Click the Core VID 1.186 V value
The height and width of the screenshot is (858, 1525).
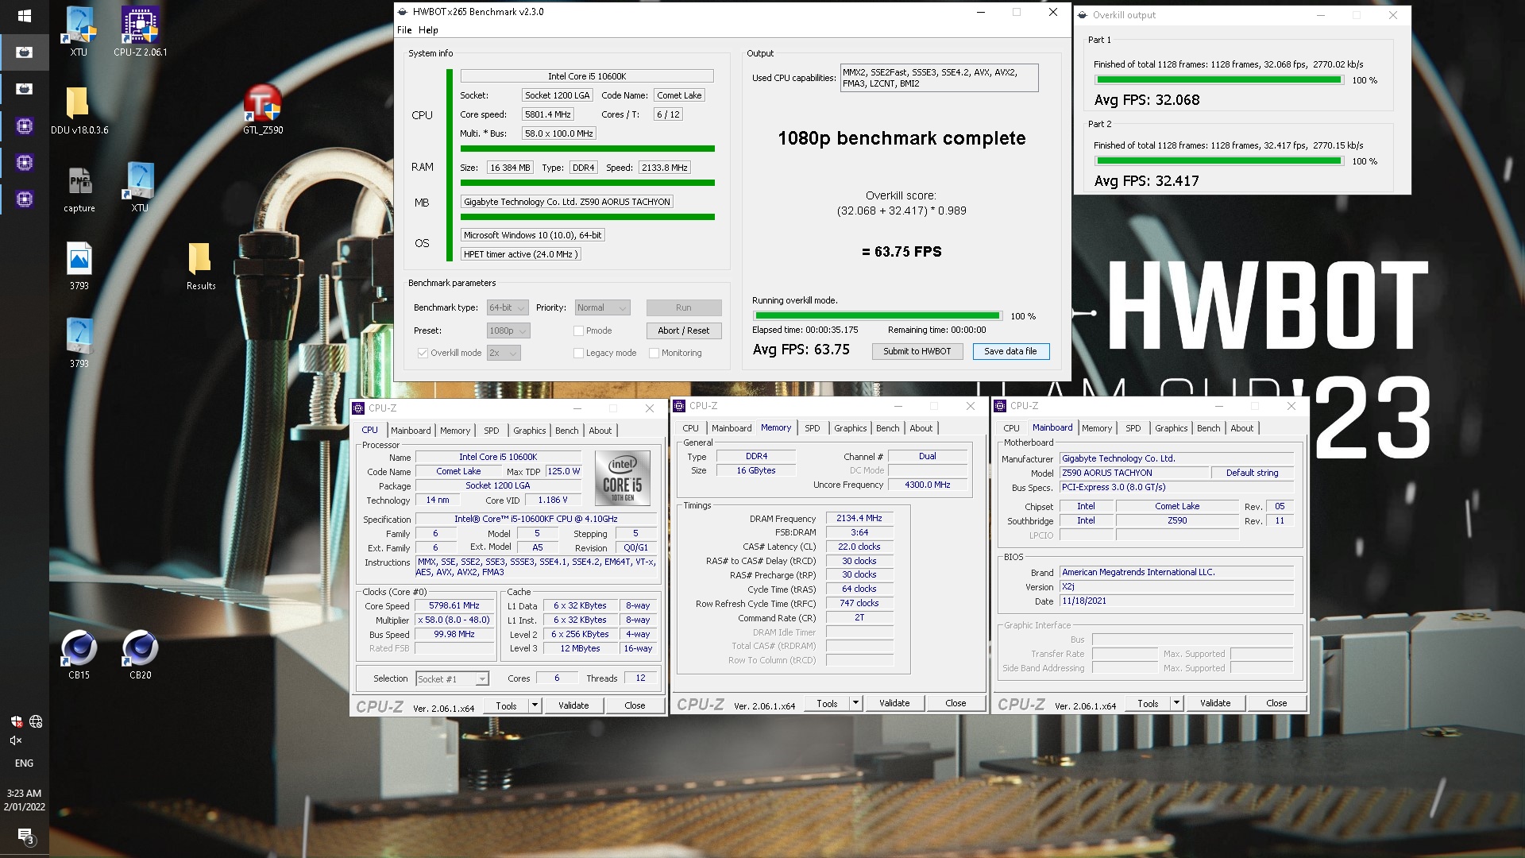point(553,500)
